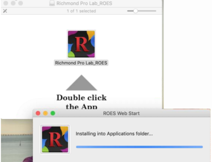Click the gray upward arrow graphic
Image resolution: width=212 pixels, height=162 pixels.
pyautogui.click(x=81, y=83)
